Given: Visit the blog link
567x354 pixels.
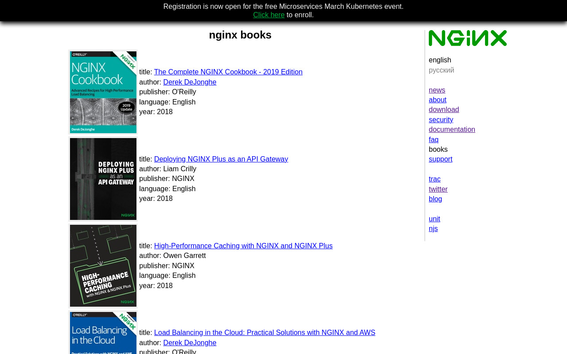Looking at the screenshot, I should coord(435,199).
